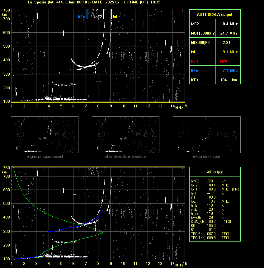Click the blue ftEs marker on top ionogram

(x=87, y=14)
